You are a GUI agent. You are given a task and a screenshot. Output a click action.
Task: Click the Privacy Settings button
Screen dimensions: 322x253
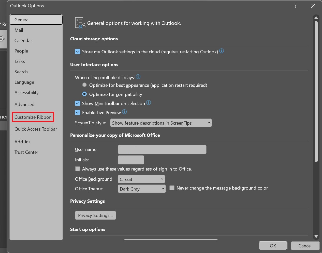[95, 215]
